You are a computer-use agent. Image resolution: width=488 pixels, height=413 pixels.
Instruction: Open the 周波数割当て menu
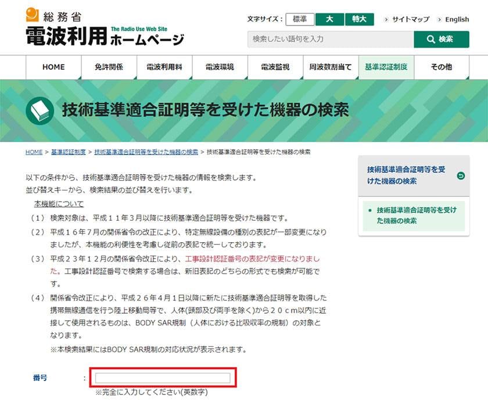[331, 67]
